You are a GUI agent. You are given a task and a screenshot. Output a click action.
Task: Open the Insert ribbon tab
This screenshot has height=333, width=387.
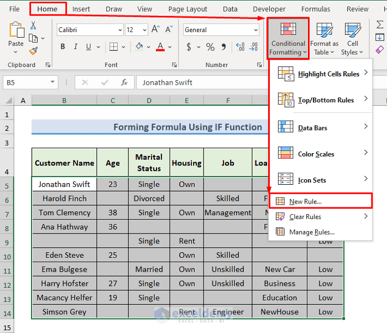pos(81,9)
